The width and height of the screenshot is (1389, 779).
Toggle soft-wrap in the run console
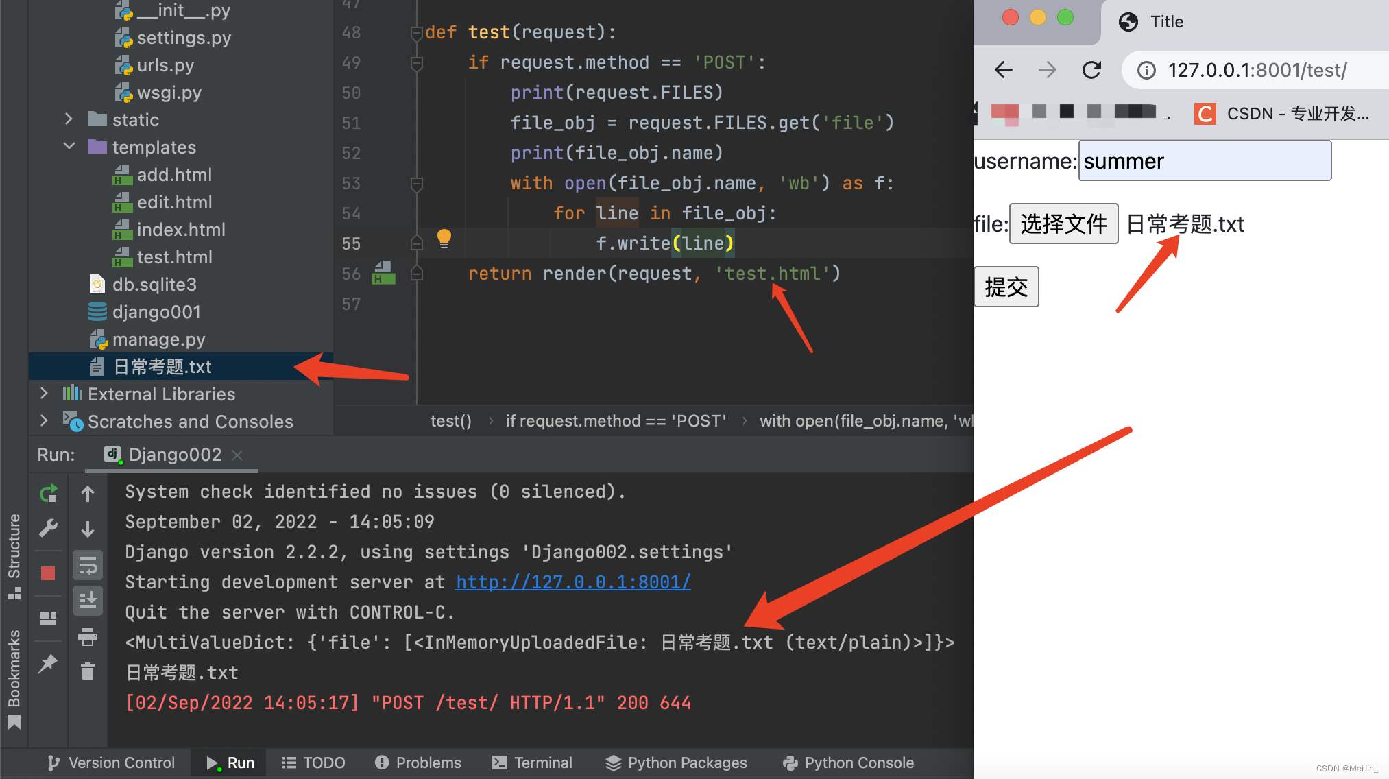(x=88, y=564)
